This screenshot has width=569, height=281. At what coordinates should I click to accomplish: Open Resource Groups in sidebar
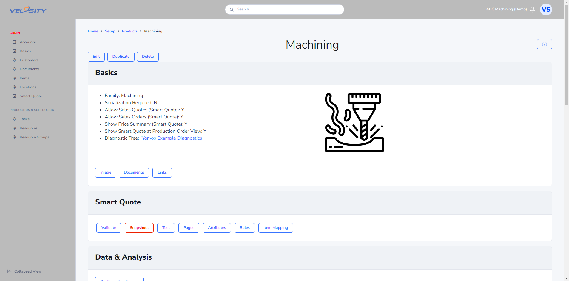coord(34,137)
